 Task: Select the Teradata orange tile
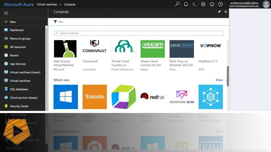[94, 97]
